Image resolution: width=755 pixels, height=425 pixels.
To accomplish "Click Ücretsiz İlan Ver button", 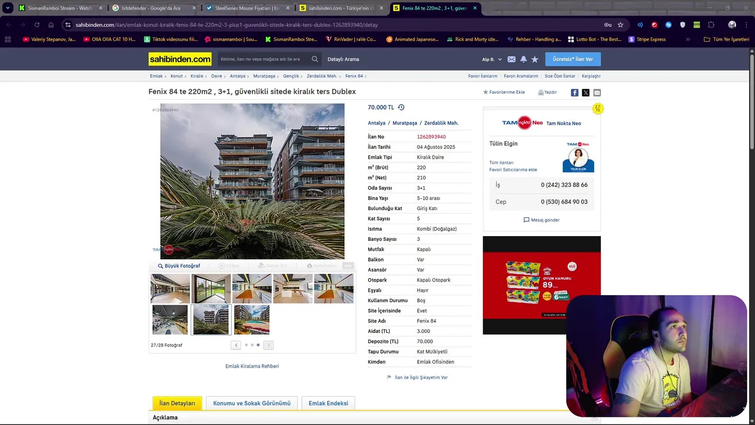I will [x=573, y=59].
